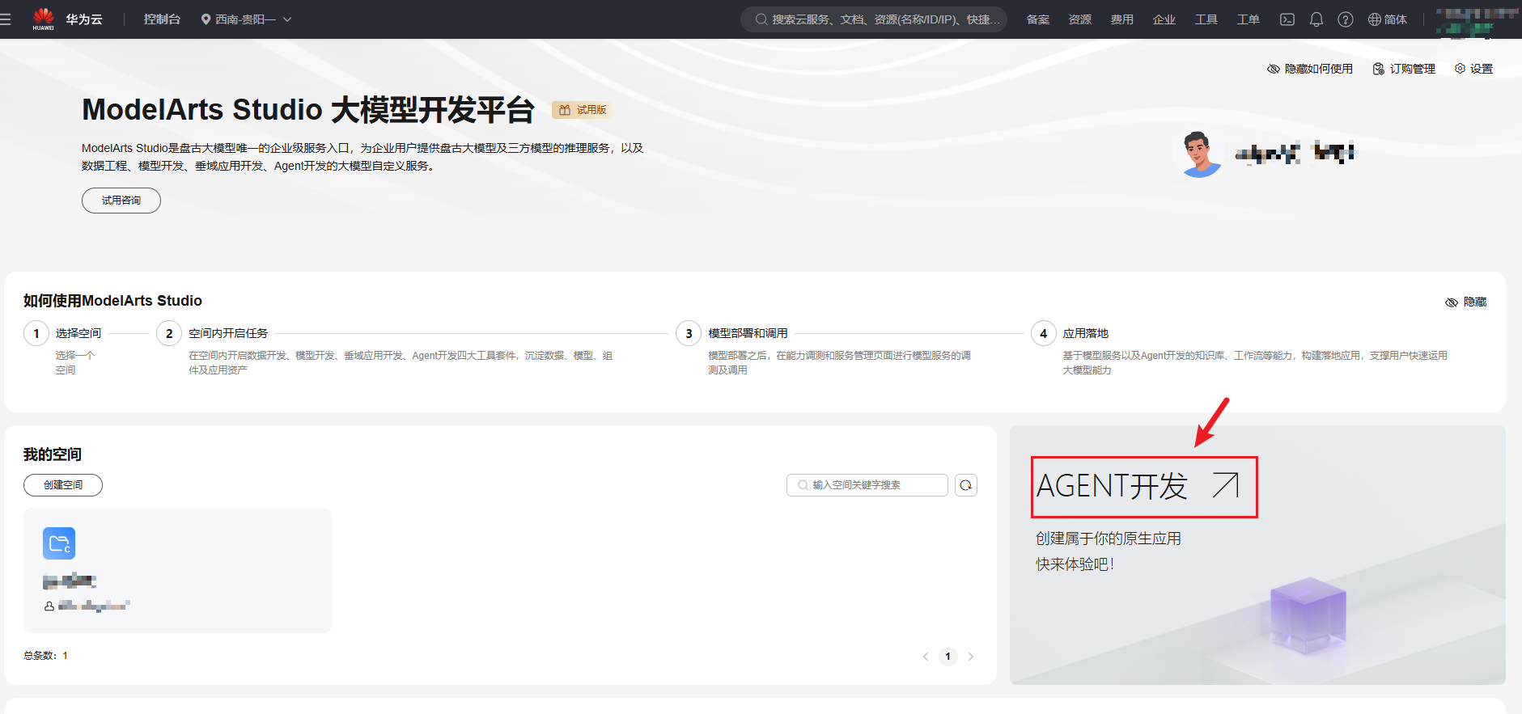Open the 费用 menu item
The height and width of the screenshot is (714, 1522).
(x=1122, y=19)
